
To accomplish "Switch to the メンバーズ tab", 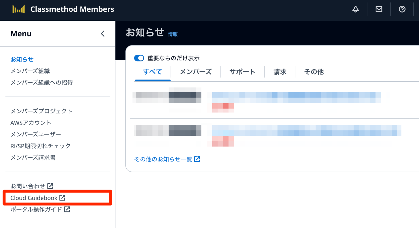I will (x=195, y=72).
